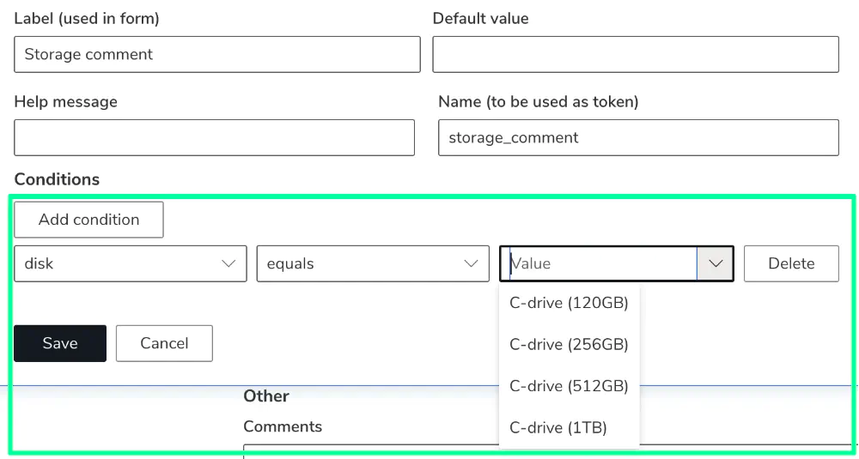Focus the Value combo box text field
Screen dimensions: 859x459
tap(599, 263)
